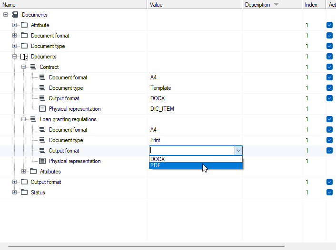Select the Status row label
The width and height of the screenshot is (336, 250).
(x=38, y=192)
